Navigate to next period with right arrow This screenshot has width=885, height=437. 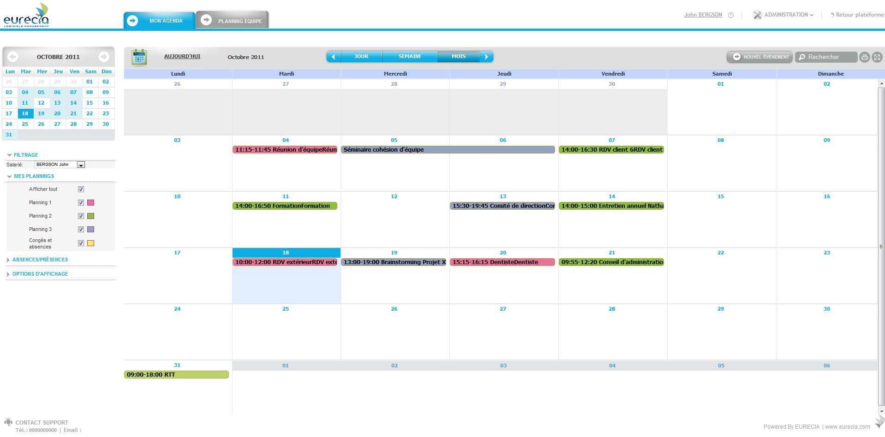point(486,57)
